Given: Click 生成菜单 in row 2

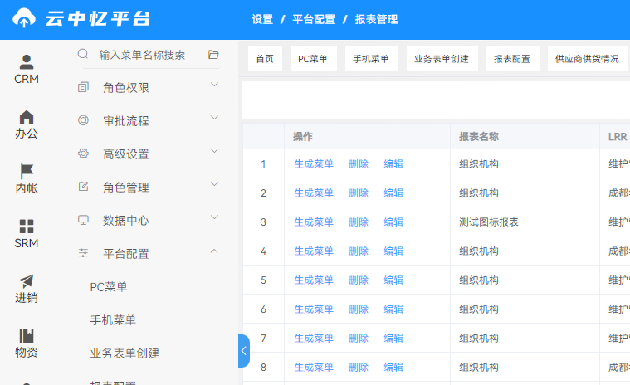Looking at the screenshot, I should (x=314, y=193).
